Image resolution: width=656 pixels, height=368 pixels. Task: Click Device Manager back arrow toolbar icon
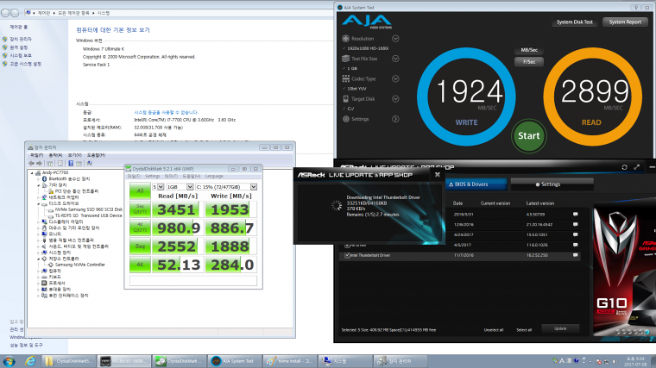tap(31, 164)
